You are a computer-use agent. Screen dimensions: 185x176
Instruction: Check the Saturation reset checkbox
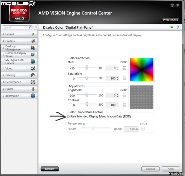[x=125, y=78]
